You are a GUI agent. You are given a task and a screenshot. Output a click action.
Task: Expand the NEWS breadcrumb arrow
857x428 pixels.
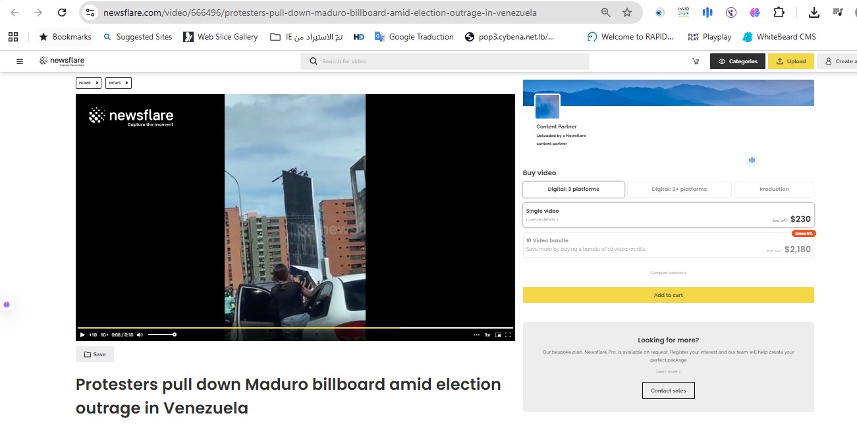126,83
